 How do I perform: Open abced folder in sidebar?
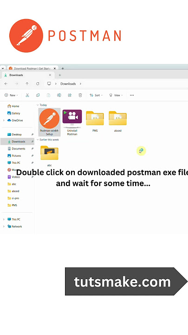[x=13, y=191]
